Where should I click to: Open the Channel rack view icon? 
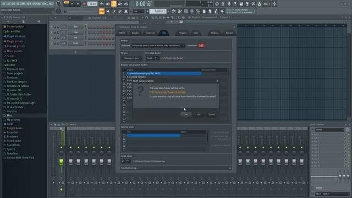click(186, 11)
